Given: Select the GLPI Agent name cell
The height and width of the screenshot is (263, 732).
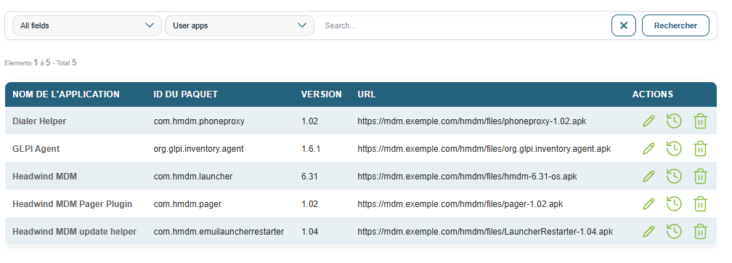Looking at the screenshot, I should (36, 149).
